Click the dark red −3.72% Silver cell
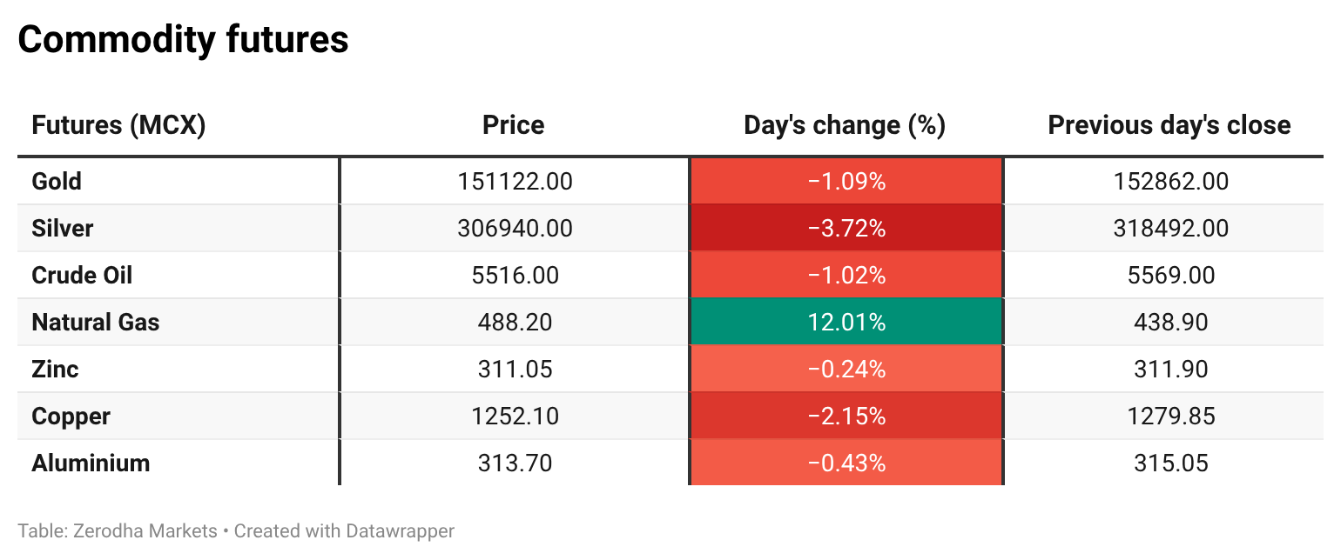Viewport: 1341px width, 560px height. click(x=846, y=229)
